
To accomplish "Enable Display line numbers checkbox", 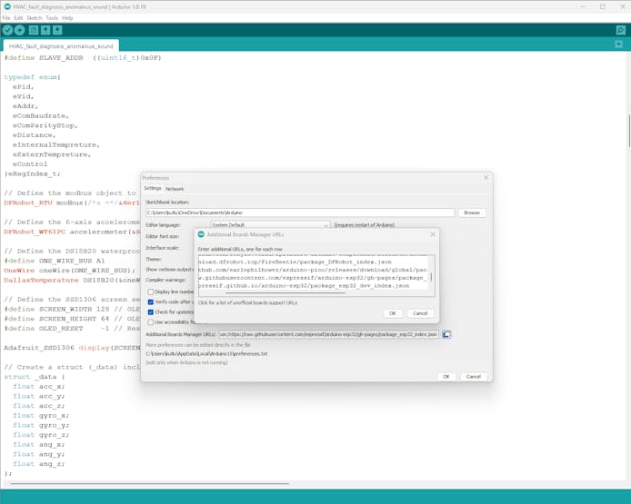I will point(151,292).
